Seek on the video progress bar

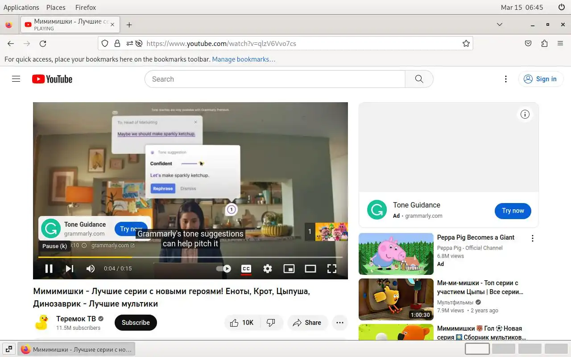pos(190,257)
